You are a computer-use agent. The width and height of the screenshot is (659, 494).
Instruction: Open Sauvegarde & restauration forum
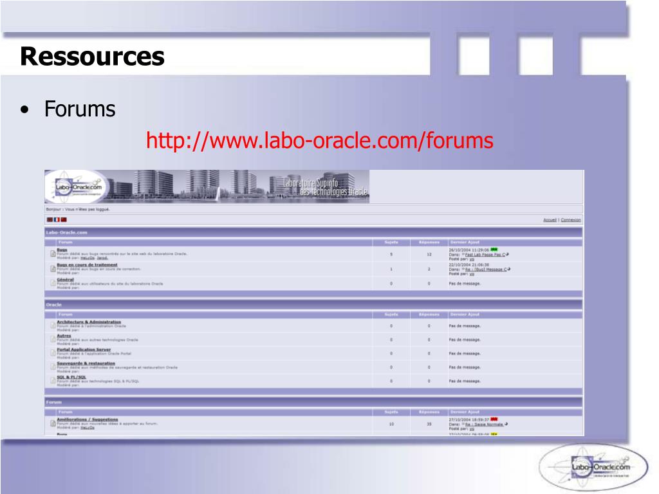(x=86, y=363)
